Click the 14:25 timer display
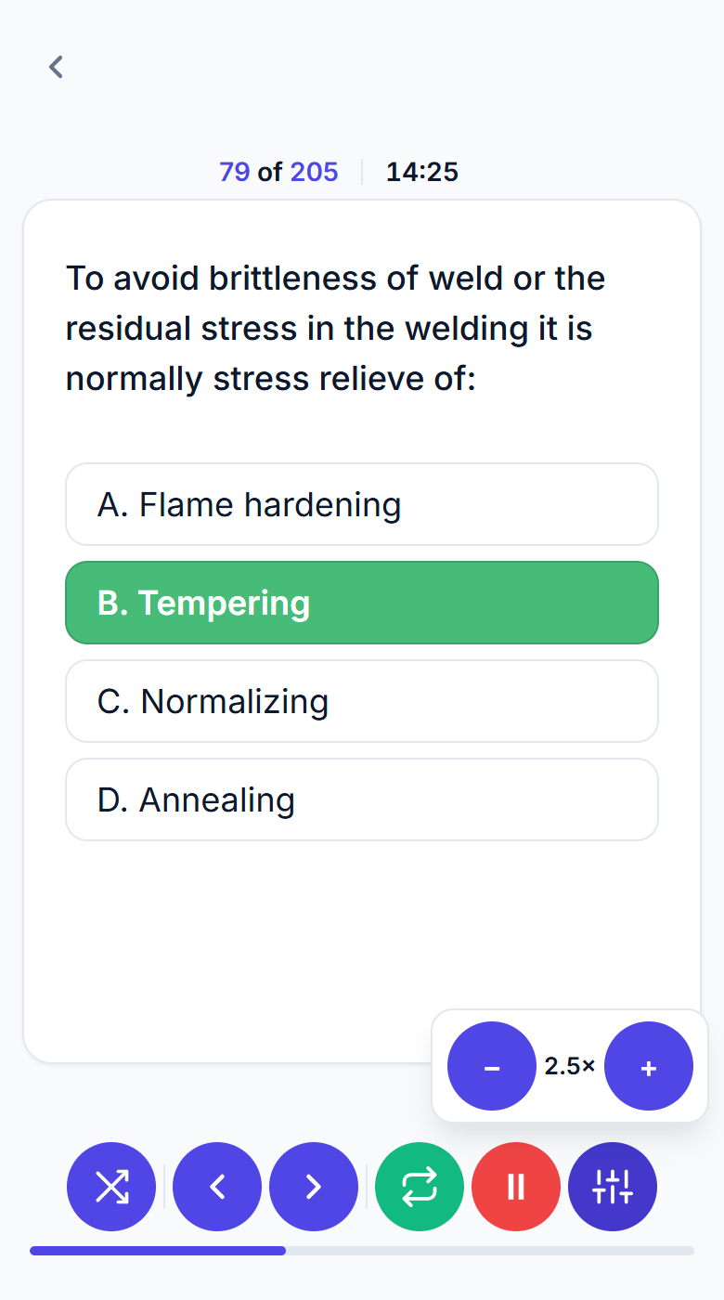The height and width of the screenshot is (1300, 724). pyautogui.click(x=422, y=172)
